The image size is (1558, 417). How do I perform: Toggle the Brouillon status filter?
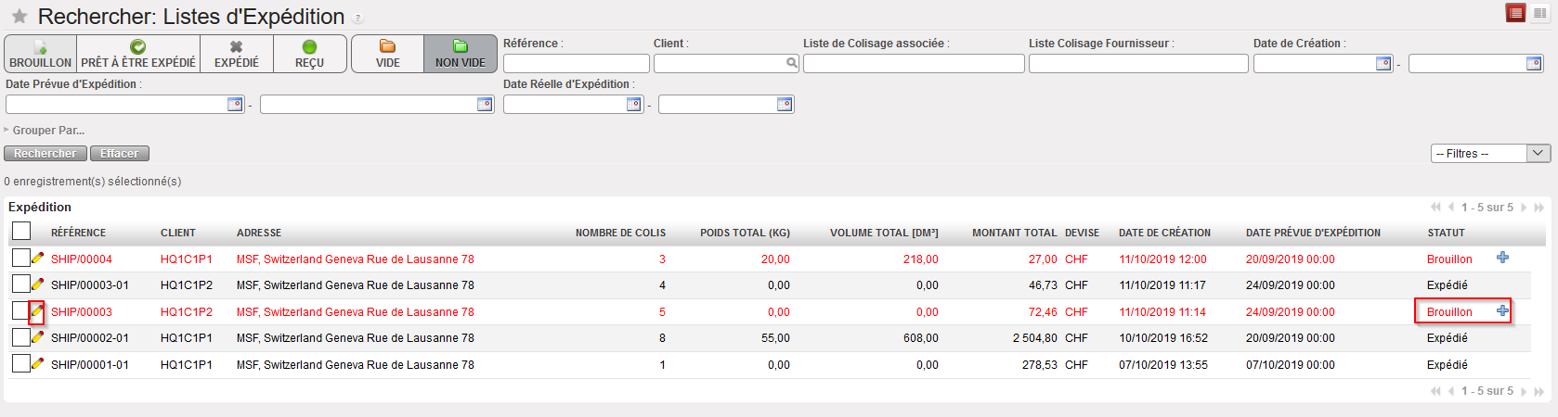tap(40, 54)
